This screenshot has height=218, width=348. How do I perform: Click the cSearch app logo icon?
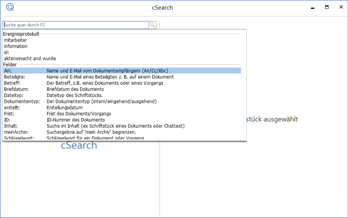[10, 7]
